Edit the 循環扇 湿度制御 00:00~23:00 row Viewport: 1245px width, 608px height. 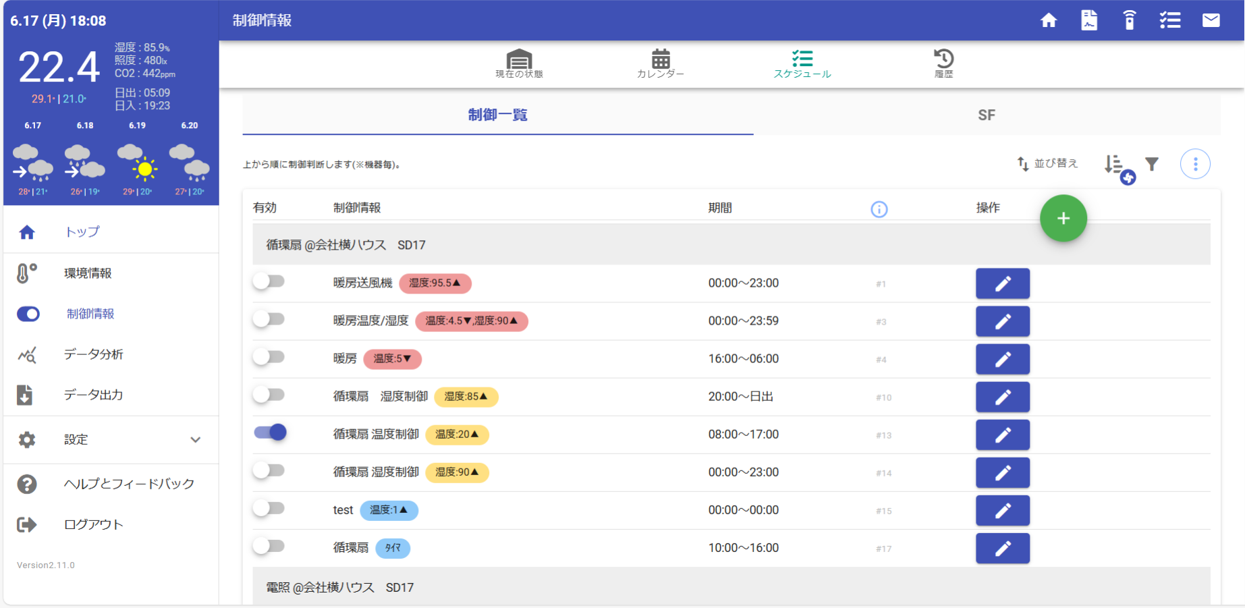pos(1003,472)
